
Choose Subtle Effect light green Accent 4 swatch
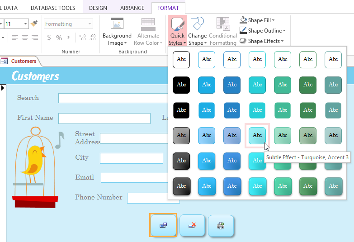click(x=283, y=135)
